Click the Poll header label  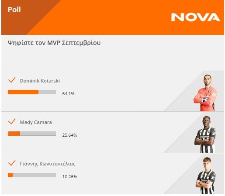coord(14,10)
